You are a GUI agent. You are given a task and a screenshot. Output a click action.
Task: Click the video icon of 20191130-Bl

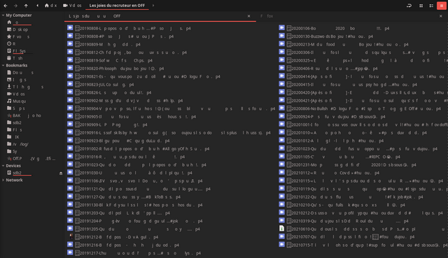(x=70, y=204)
